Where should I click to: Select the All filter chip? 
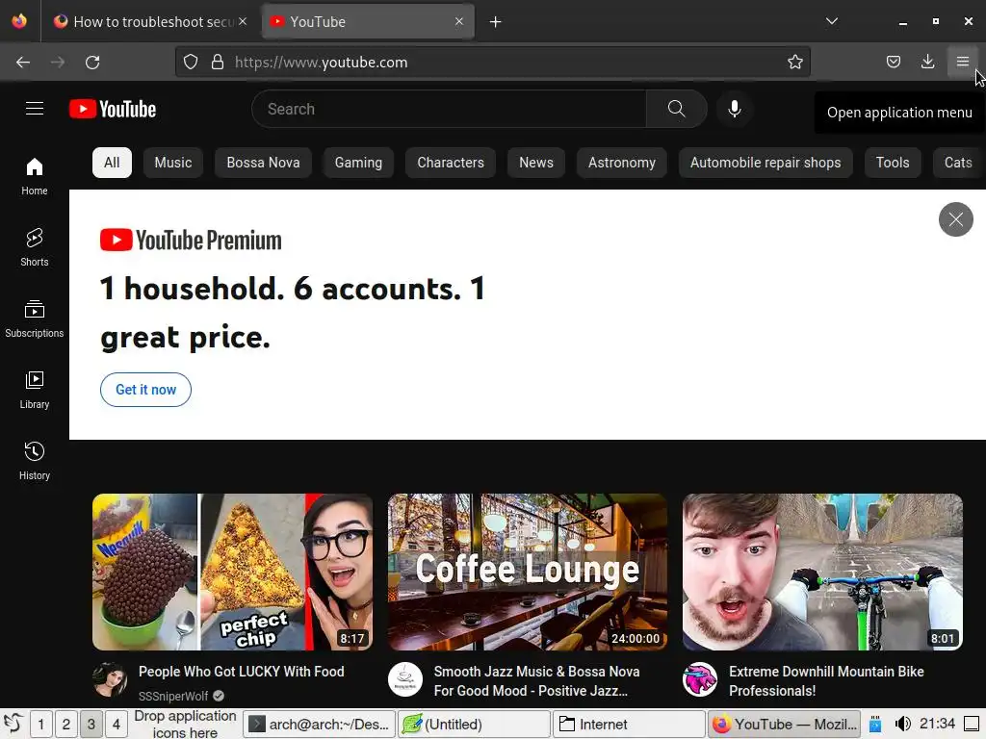point(112,163)
